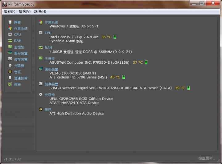Open the 說明(H) menu
This screenshot has height=164, width=222.
pos(40,11)
